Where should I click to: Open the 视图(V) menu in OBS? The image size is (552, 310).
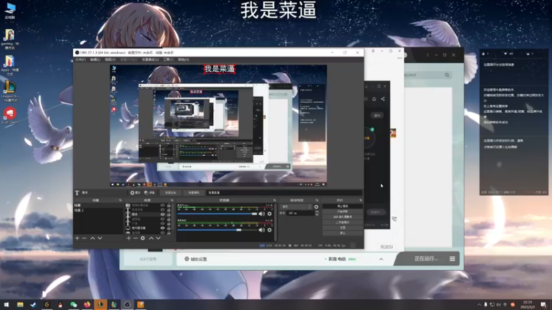110,60
